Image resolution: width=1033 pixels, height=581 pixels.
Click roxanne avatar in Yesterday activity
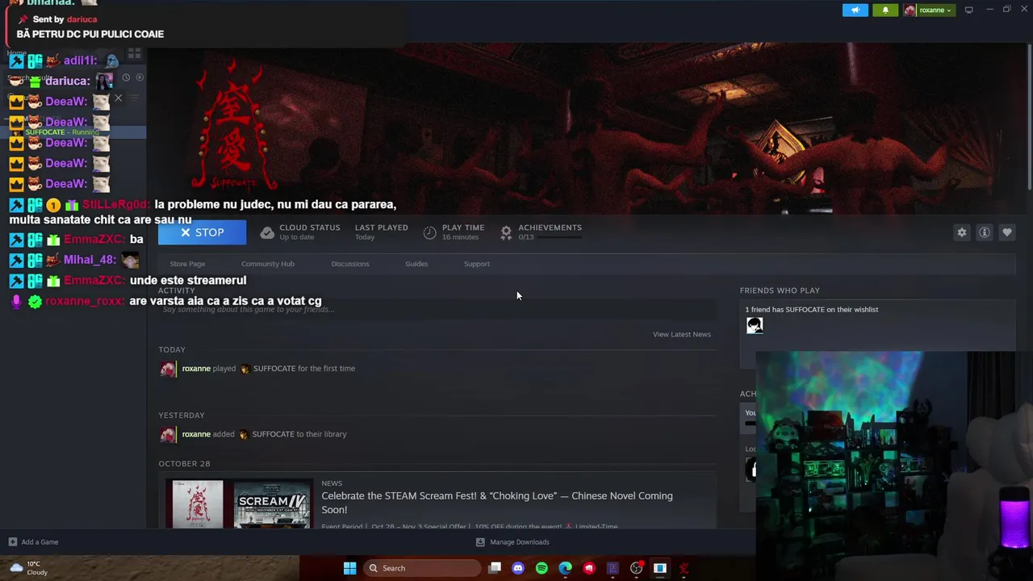tap(168, 434)
